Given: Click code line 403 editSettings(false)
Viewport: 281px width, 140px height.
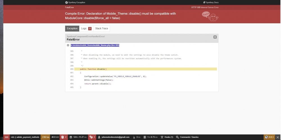Looking at the screenshot, I should click(x=99, y=80).
